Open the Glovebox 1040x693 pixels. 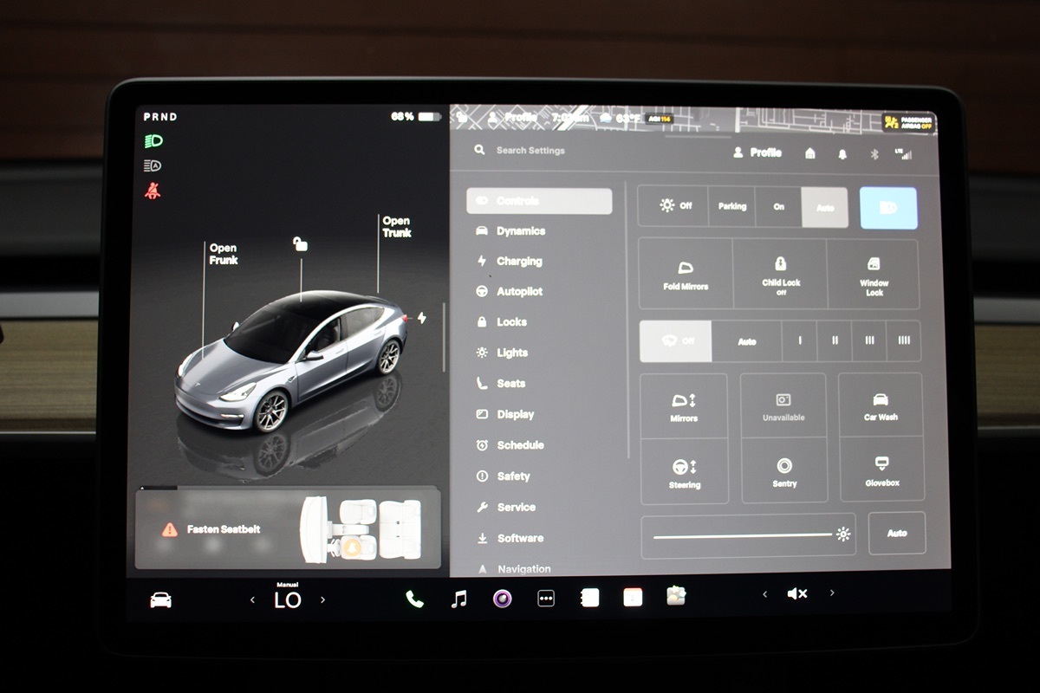(881, 470)
